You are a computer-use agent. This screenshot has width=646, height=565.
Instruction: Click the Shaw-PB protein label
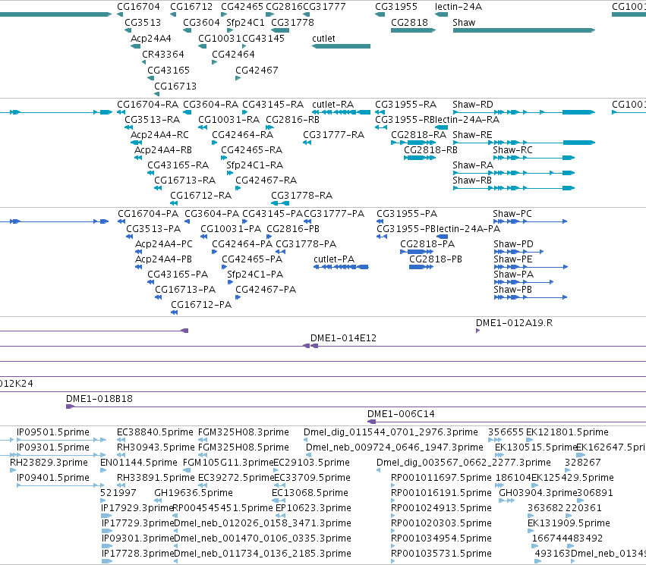[512, 290]
